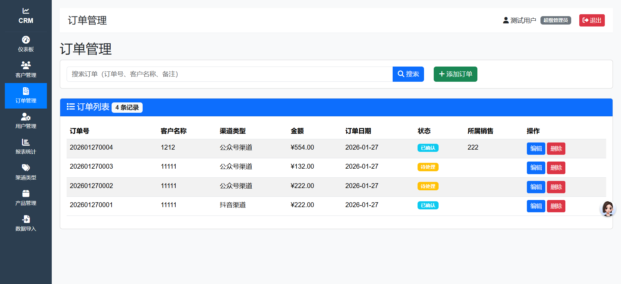Click the 已确认 status badge of order 202601270004
The image size is (621, 284).
[x=428, y=148]
